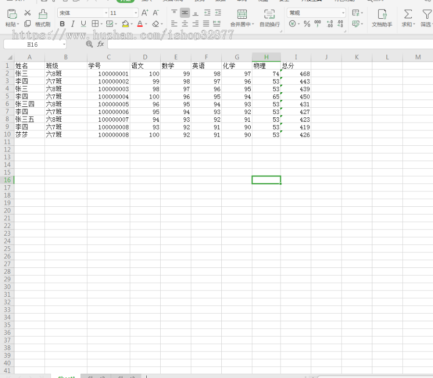Viewport: 433px width, 378px height.
Task: Expand the Merge and Center (合并居中) dropdown arrow
Action: click(x=253, y=25)
